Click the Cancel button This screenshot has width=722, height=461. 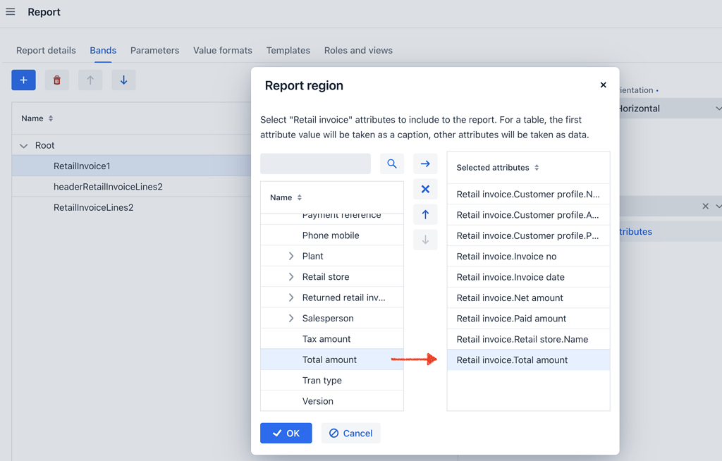351,434
